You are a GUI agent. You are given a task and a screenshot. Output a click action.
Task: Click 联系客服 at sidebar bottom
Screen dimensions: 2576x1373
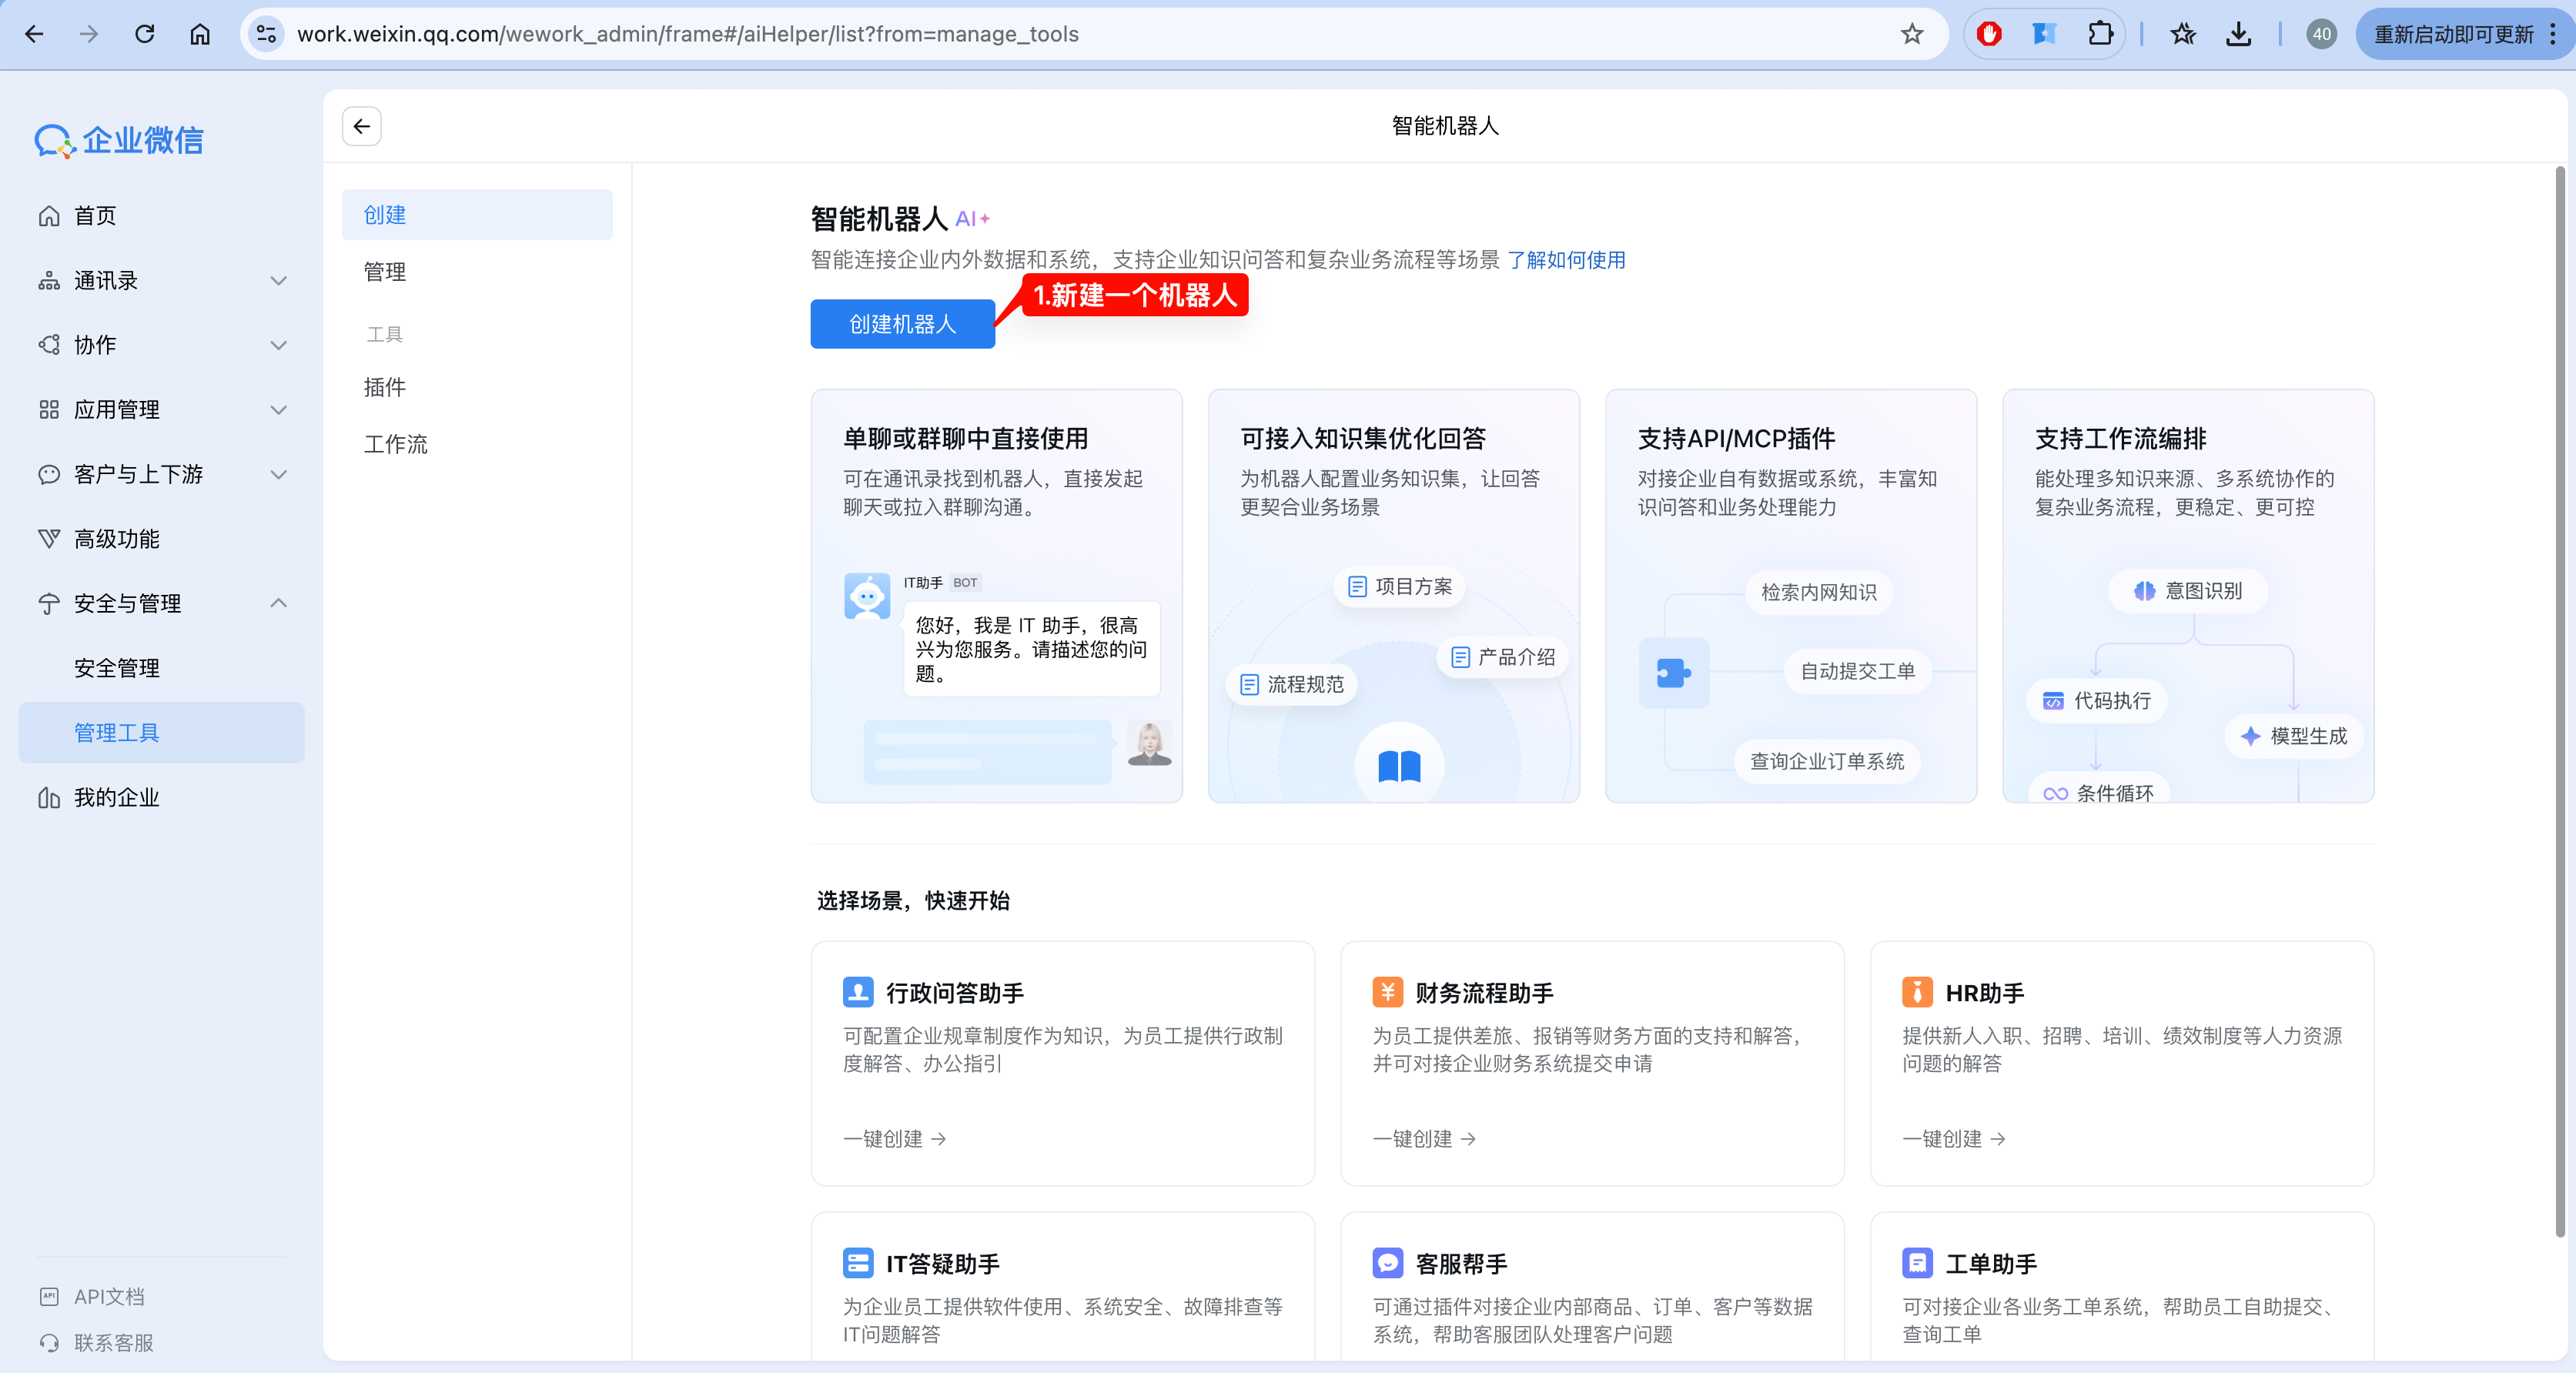[x=96, y=1343]
